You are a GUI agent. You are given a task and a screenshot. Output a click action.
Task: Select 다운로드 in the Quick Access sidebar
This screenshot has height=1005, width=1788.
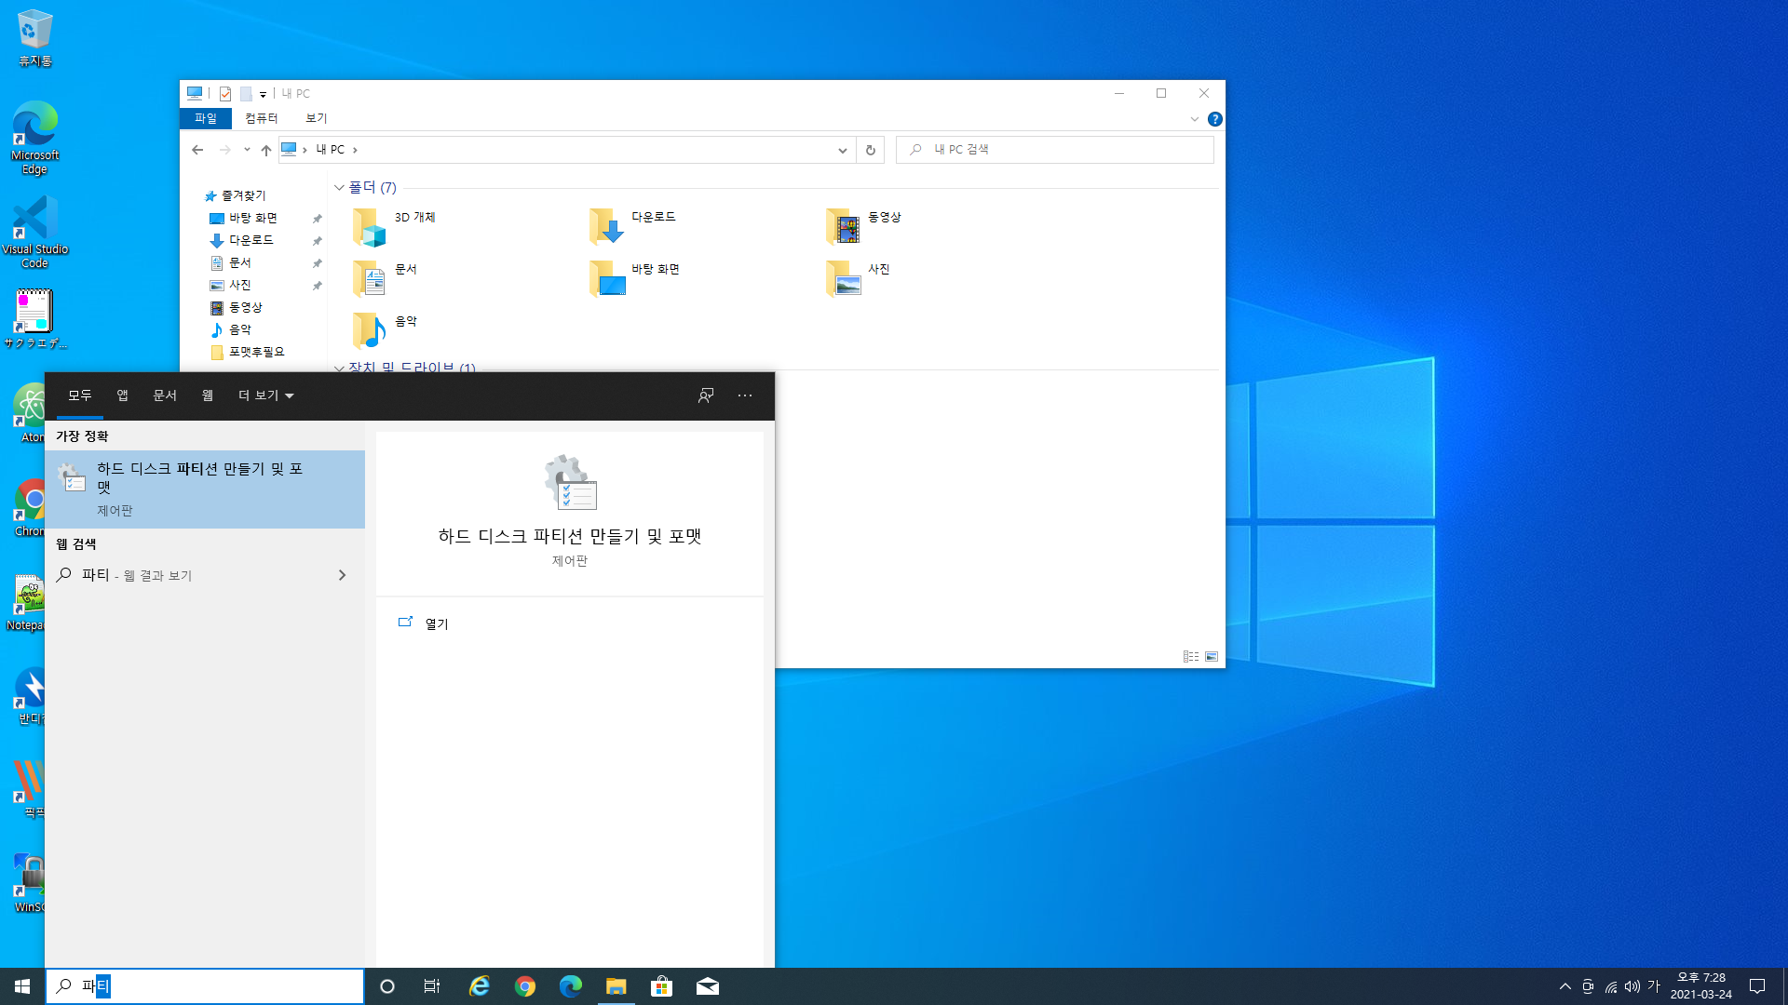pyautogui.click(x=251, y=240)
